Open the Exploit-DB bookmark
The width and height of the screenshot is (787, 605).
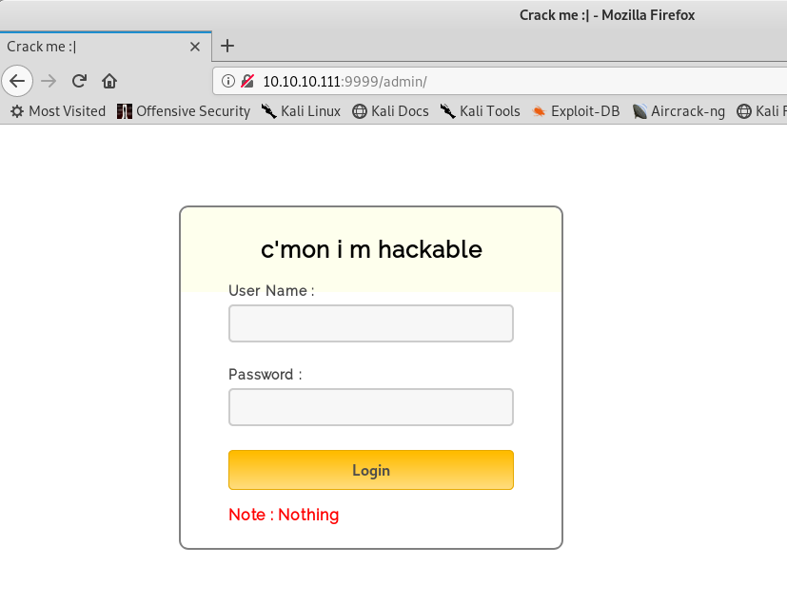tap(576, 111)
